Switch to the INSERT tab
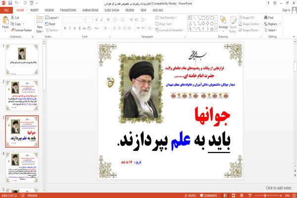 (34, 10)
